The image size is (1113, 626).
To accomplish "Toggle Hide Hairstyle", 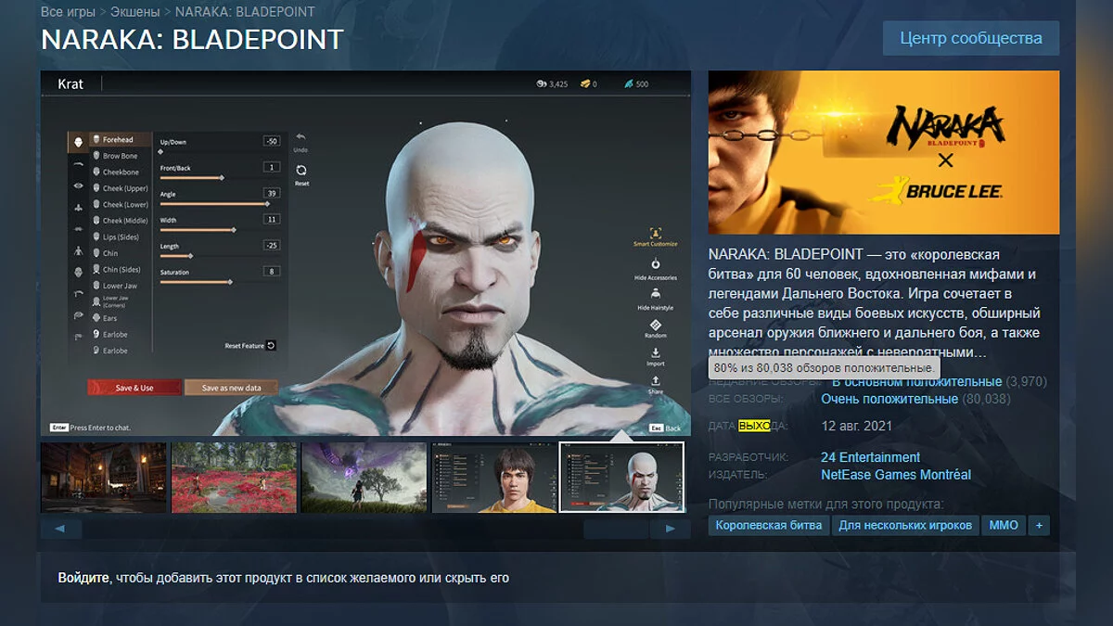I will (x=656, y=298).
